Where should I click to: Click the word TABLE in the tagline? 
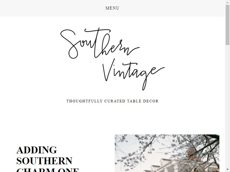click(134, 101)
